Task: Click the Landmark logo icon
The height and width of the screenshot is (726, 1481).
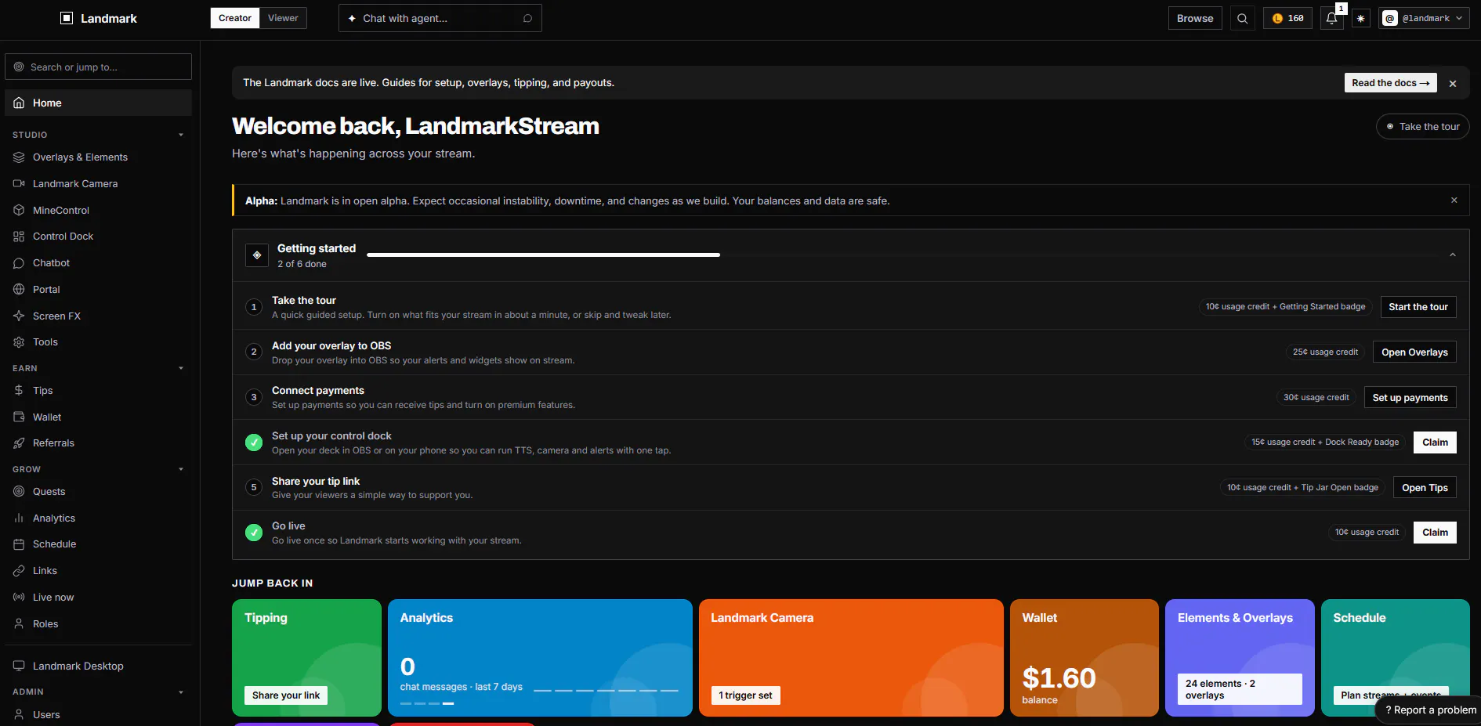Action: (67, 18)
